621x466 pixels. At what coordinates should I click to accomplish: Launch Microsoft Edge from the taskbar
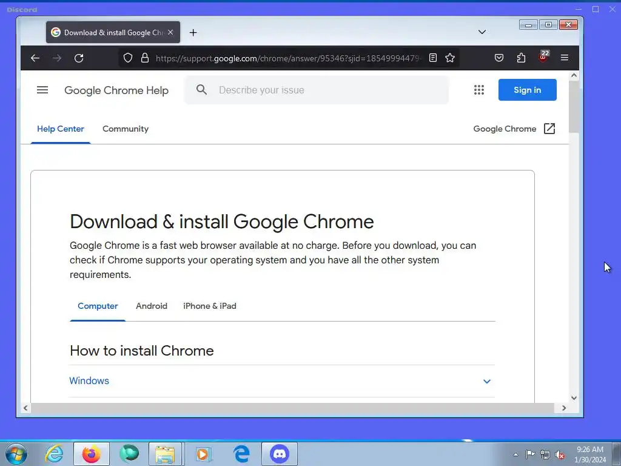click(x=241, y=454)
